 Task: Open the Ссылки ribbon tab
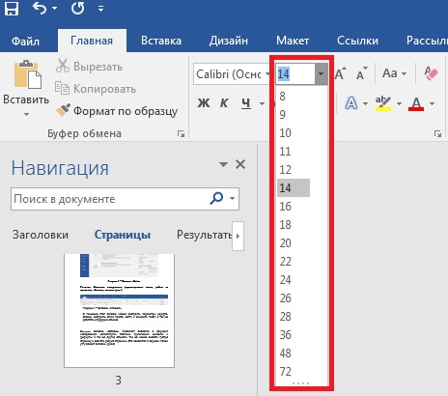tap(357, 41)
